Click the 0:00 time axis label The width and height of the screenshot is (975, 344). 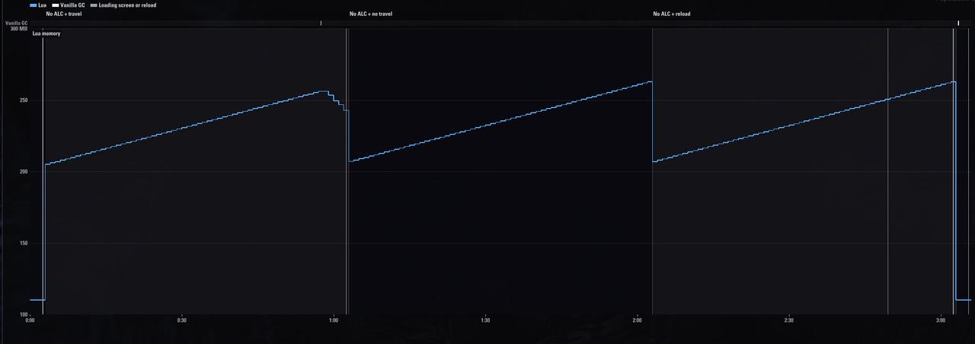30,320
